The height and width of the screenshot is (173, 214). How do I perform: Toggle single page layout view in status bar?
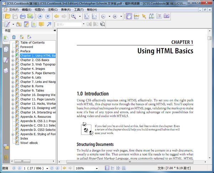[107, 168]
